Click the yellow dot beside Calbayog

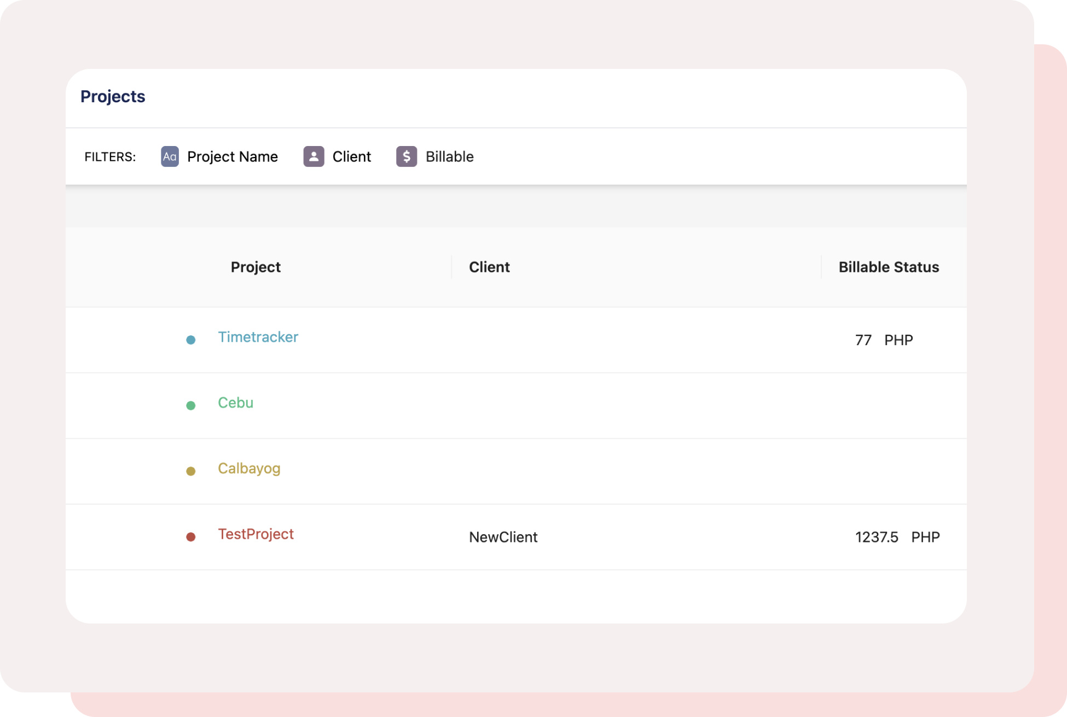191,471
